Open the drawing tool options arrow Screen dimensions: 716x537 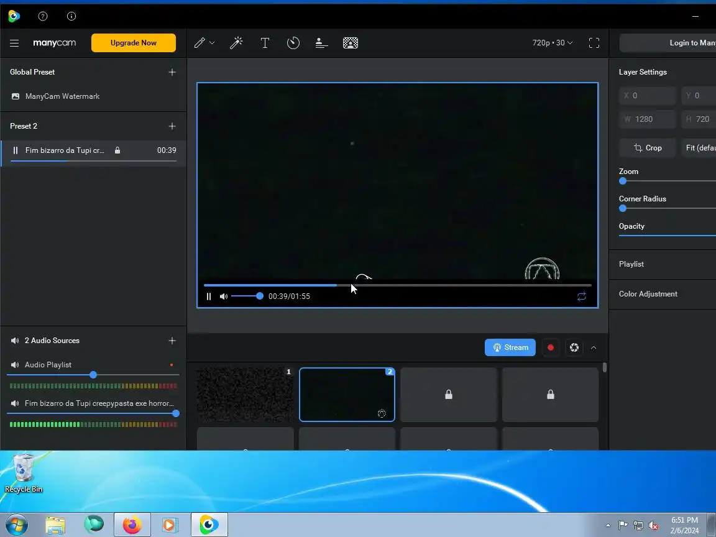click(x=212, y=43)
